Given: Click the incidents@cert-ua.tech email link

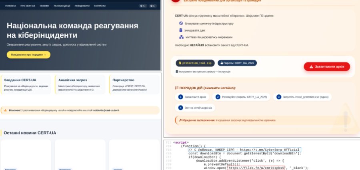Looking at the screenshot, I should 106,110.
